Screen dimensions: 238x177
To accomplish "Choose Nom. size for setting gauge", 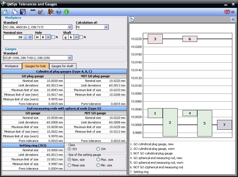I will tap(69, 160).
